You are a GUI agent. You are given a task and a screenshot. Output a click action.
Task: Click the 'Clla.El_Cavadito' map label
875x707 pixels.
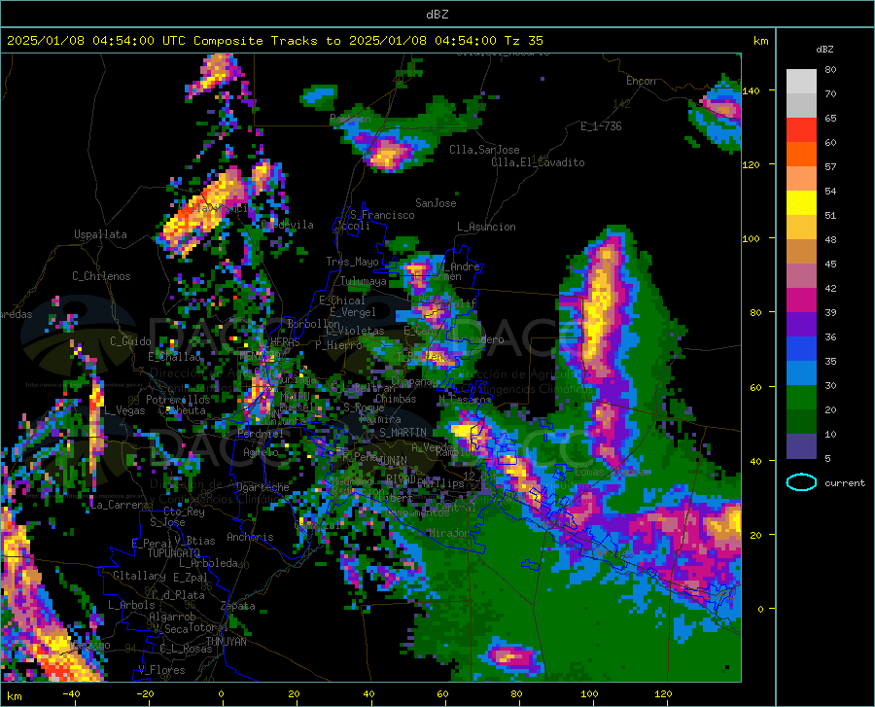(x=538, y=162)
